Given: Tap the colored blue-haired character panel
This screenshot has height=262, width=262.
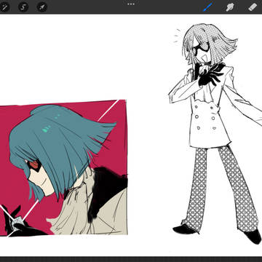Looking at the screenshot, I should coord(63,167).
